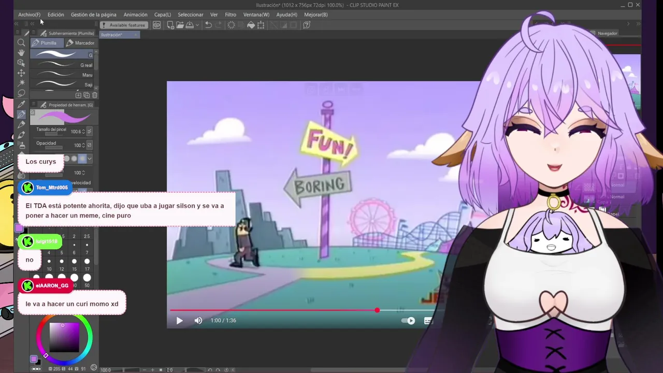Screen dimensions: 663x373
Task: Open the Capa(L) menu
Action: (163, 15)
